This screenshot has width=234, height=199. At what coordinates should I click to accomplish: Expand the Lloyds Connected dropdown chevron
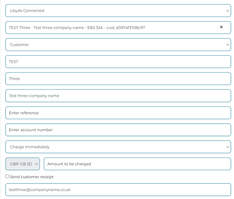tap(228, 11)
